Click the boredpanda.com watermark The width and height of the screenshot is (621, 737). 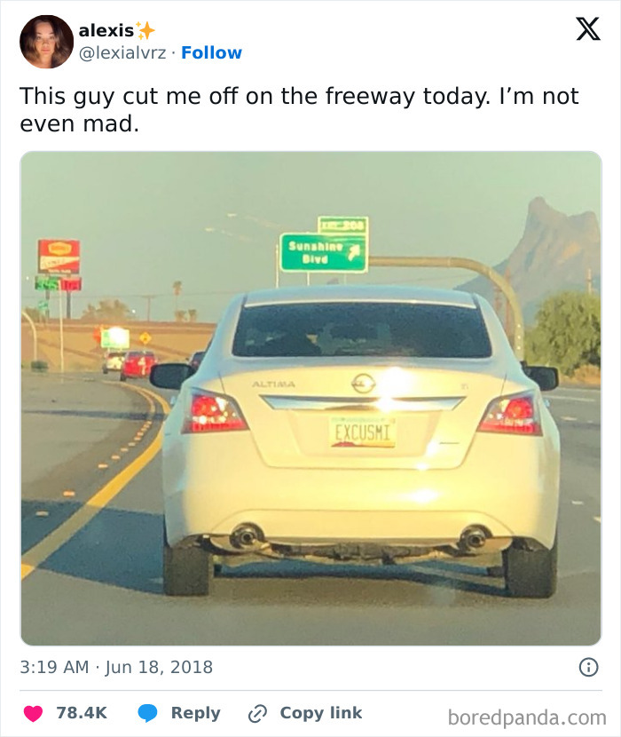pyautogui.click(x=527, y=717)
